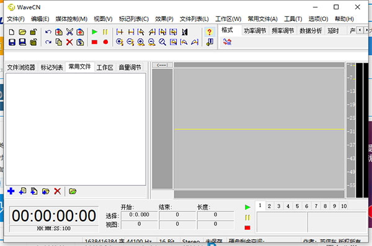Open the 工具(T) menu
Screen dimensions: 372x246
(293, 19)
